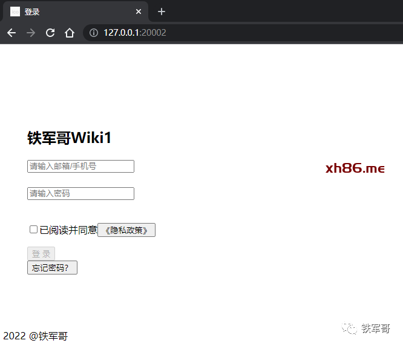Screen dimensions: 403x346
Task: Click the browser forward arrow
Action: pos(31,33)
